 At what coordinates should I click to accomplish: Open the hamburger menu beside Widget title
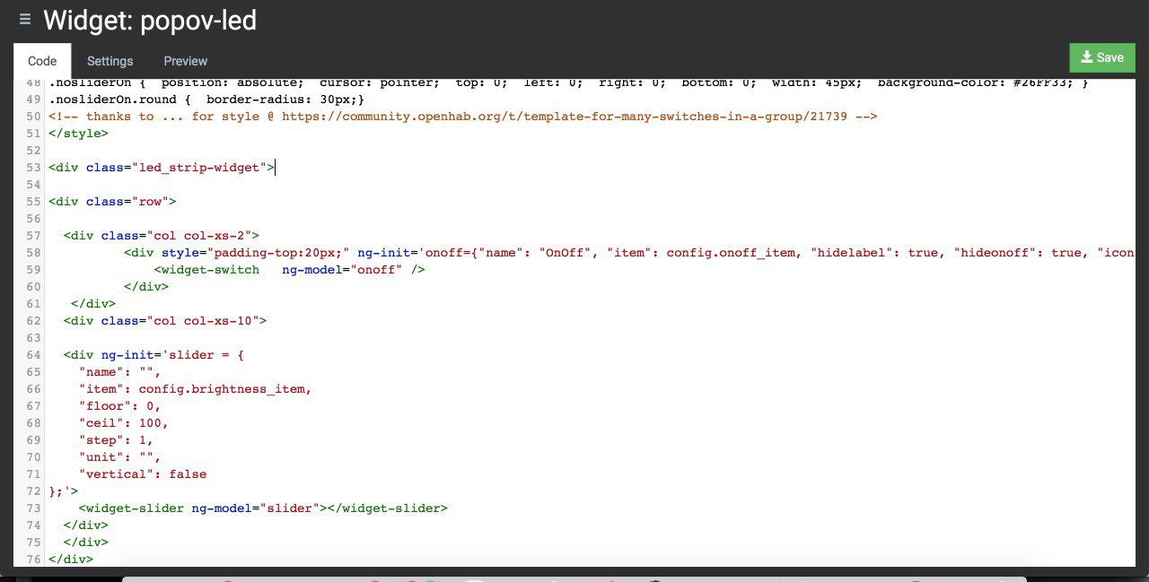tap(25, 19)
